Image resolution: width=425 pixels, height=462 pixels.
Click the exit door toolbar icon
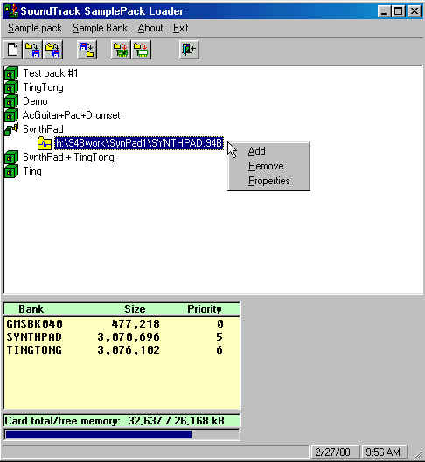(189, 49)
